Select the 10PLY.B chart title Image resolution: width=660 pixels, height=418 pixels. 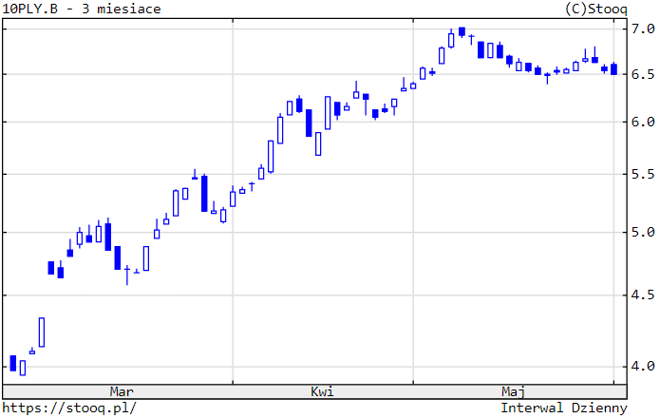[82, 9]
